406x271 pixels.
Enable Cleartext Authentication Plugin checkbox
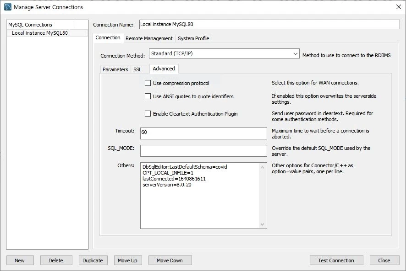tap(148, 114)
